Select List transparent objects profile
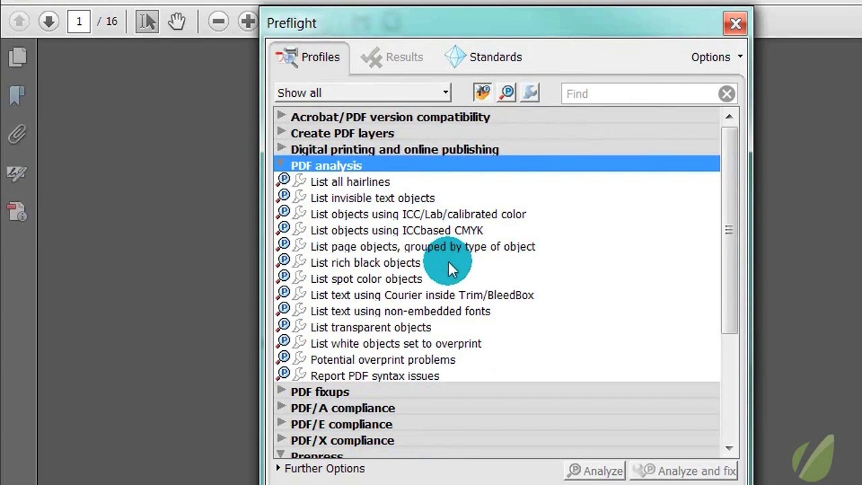 370,327
